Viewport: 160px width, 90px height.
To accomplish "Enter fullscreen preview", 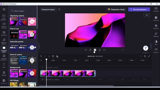I will pyautogui.click(x=123, y=50).
